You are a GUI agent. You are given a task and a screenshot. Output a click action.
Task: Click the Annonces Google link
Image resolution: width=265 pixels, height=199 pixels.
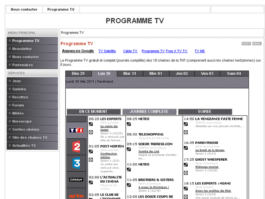(x=78, y=51)
